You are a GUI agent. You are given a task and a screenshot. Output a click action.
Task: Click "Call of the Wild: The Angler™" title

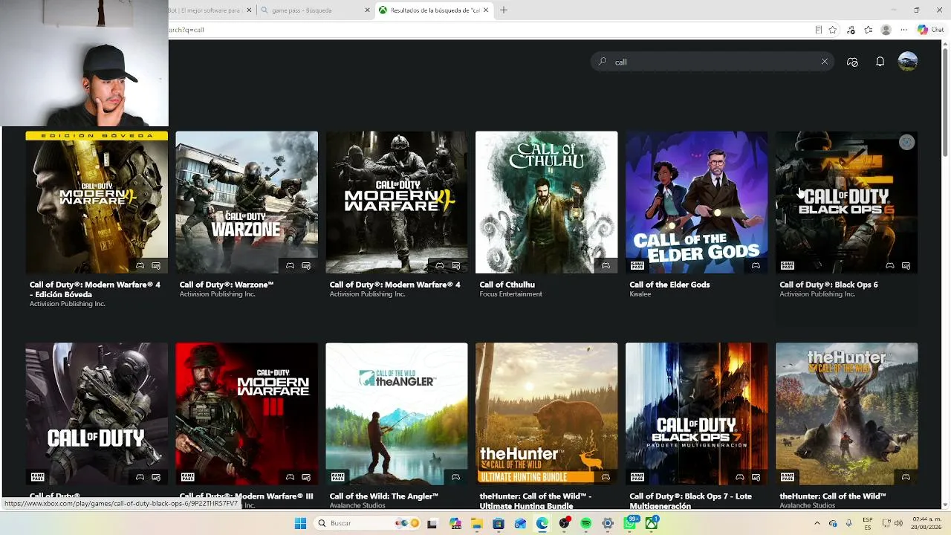[384, 496]
